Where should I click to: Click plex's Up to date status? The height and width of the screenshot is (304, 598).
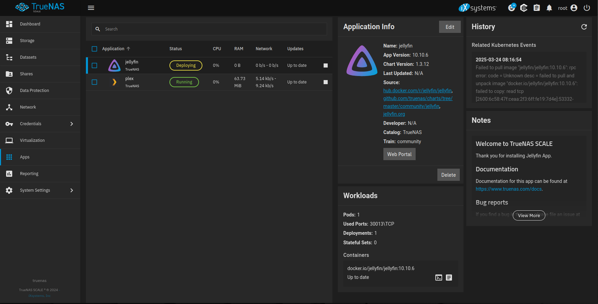pyautogui.click(x=297, y=82)
